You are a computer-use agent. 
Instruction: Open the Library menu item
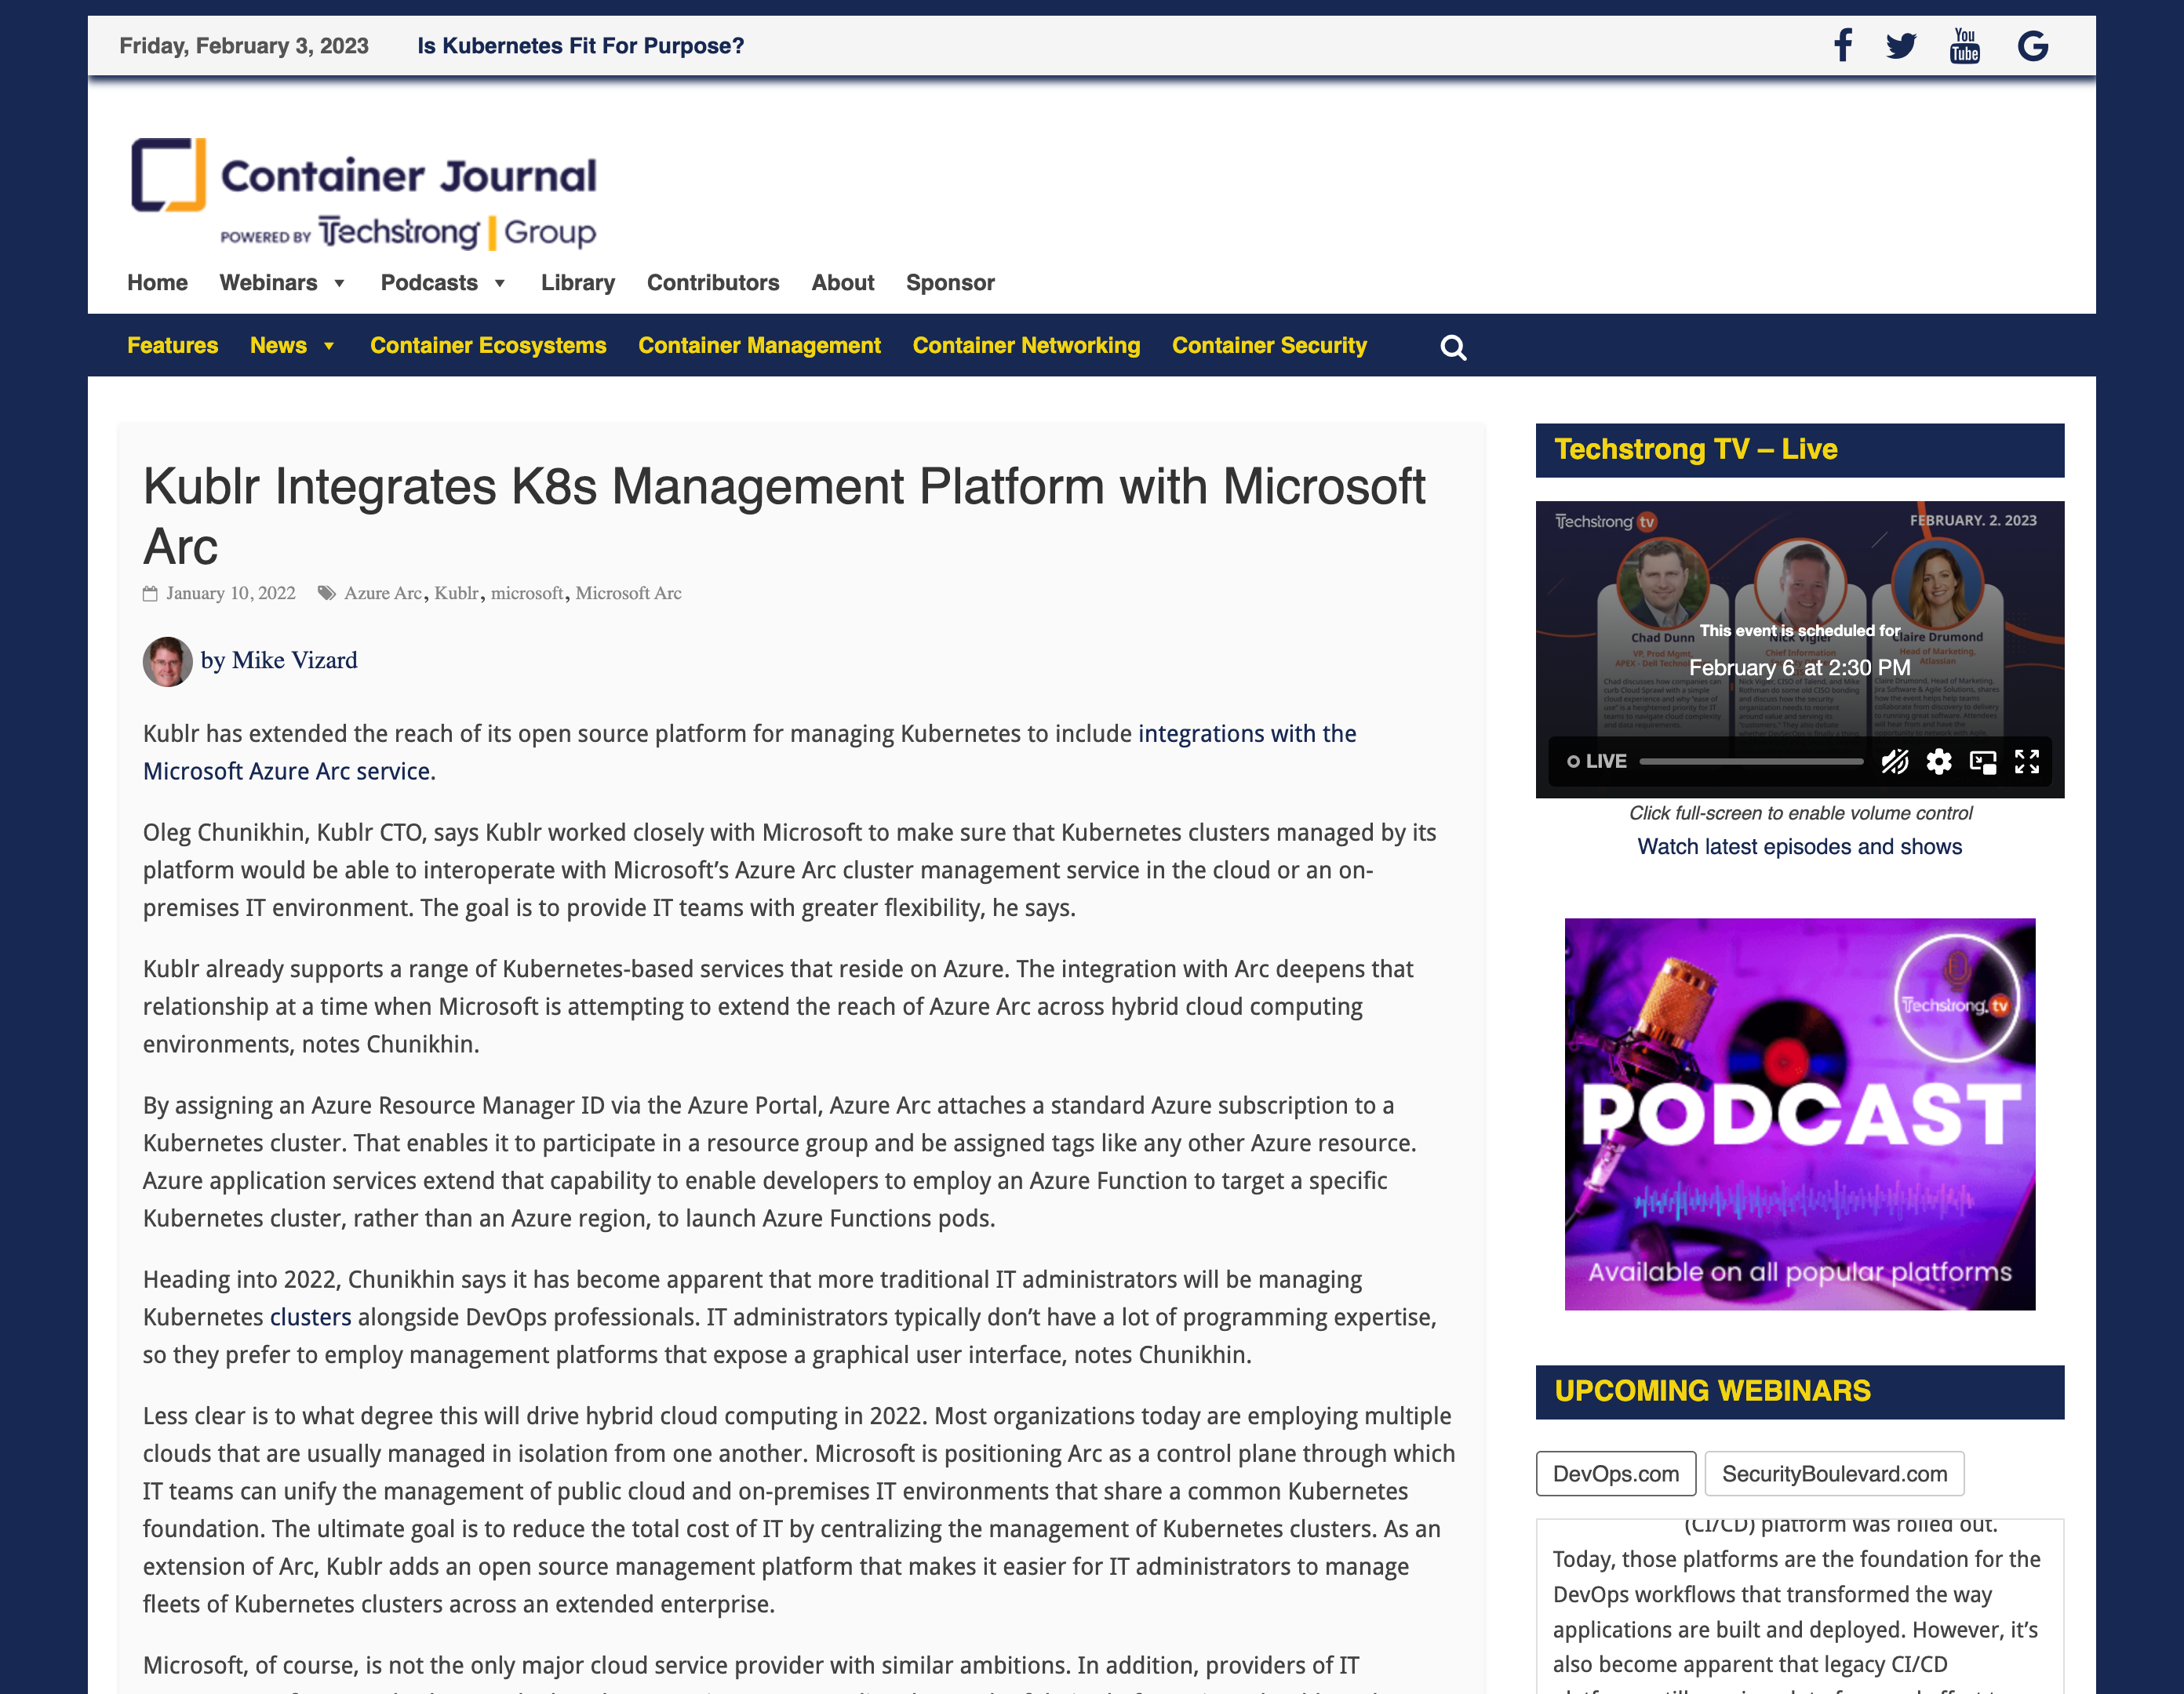tap(578, 283)
